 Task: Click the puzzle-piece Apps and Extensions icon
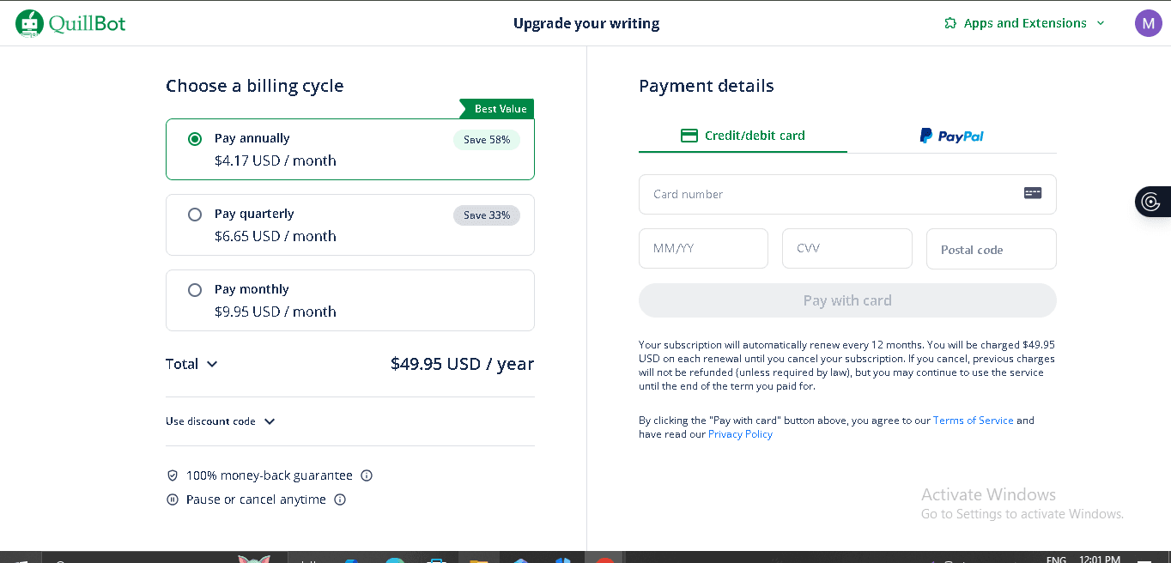[x=950, y=23]
